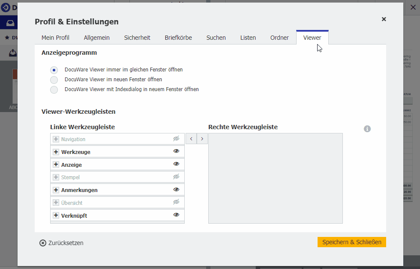Click the right arrow to move a toolbar group
The width and height of the screenshot is (420, 269).
pos(202,139)
